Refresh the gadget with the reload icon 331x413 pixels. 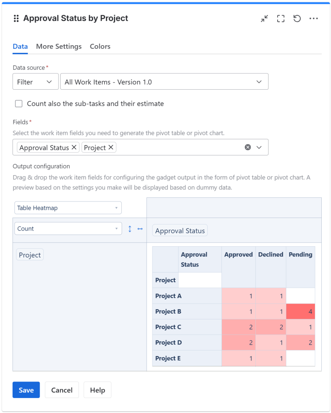297,19
